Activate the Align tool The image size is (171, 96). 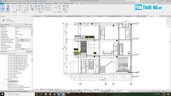click(32, 6)
